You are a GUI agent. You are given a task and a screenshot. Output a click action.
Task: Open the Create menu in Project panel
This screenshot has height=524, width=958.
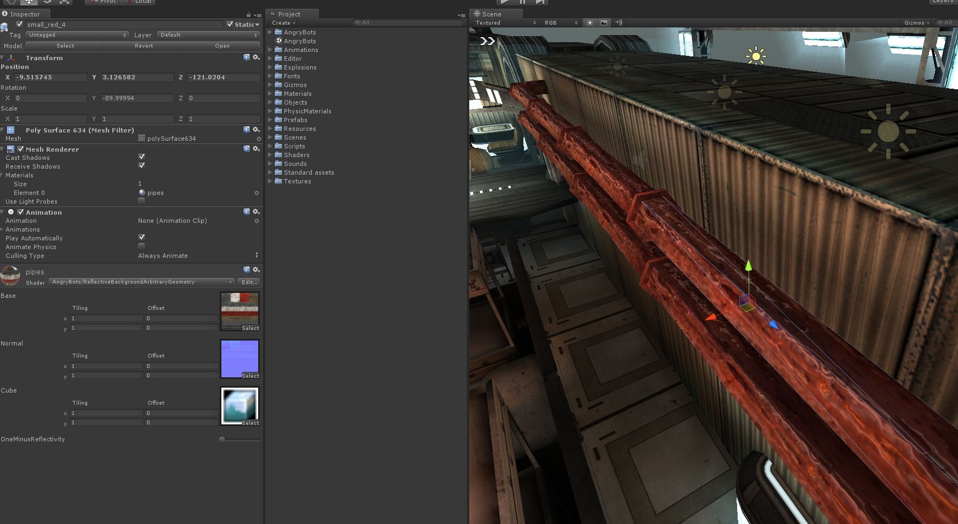(283, 23)
